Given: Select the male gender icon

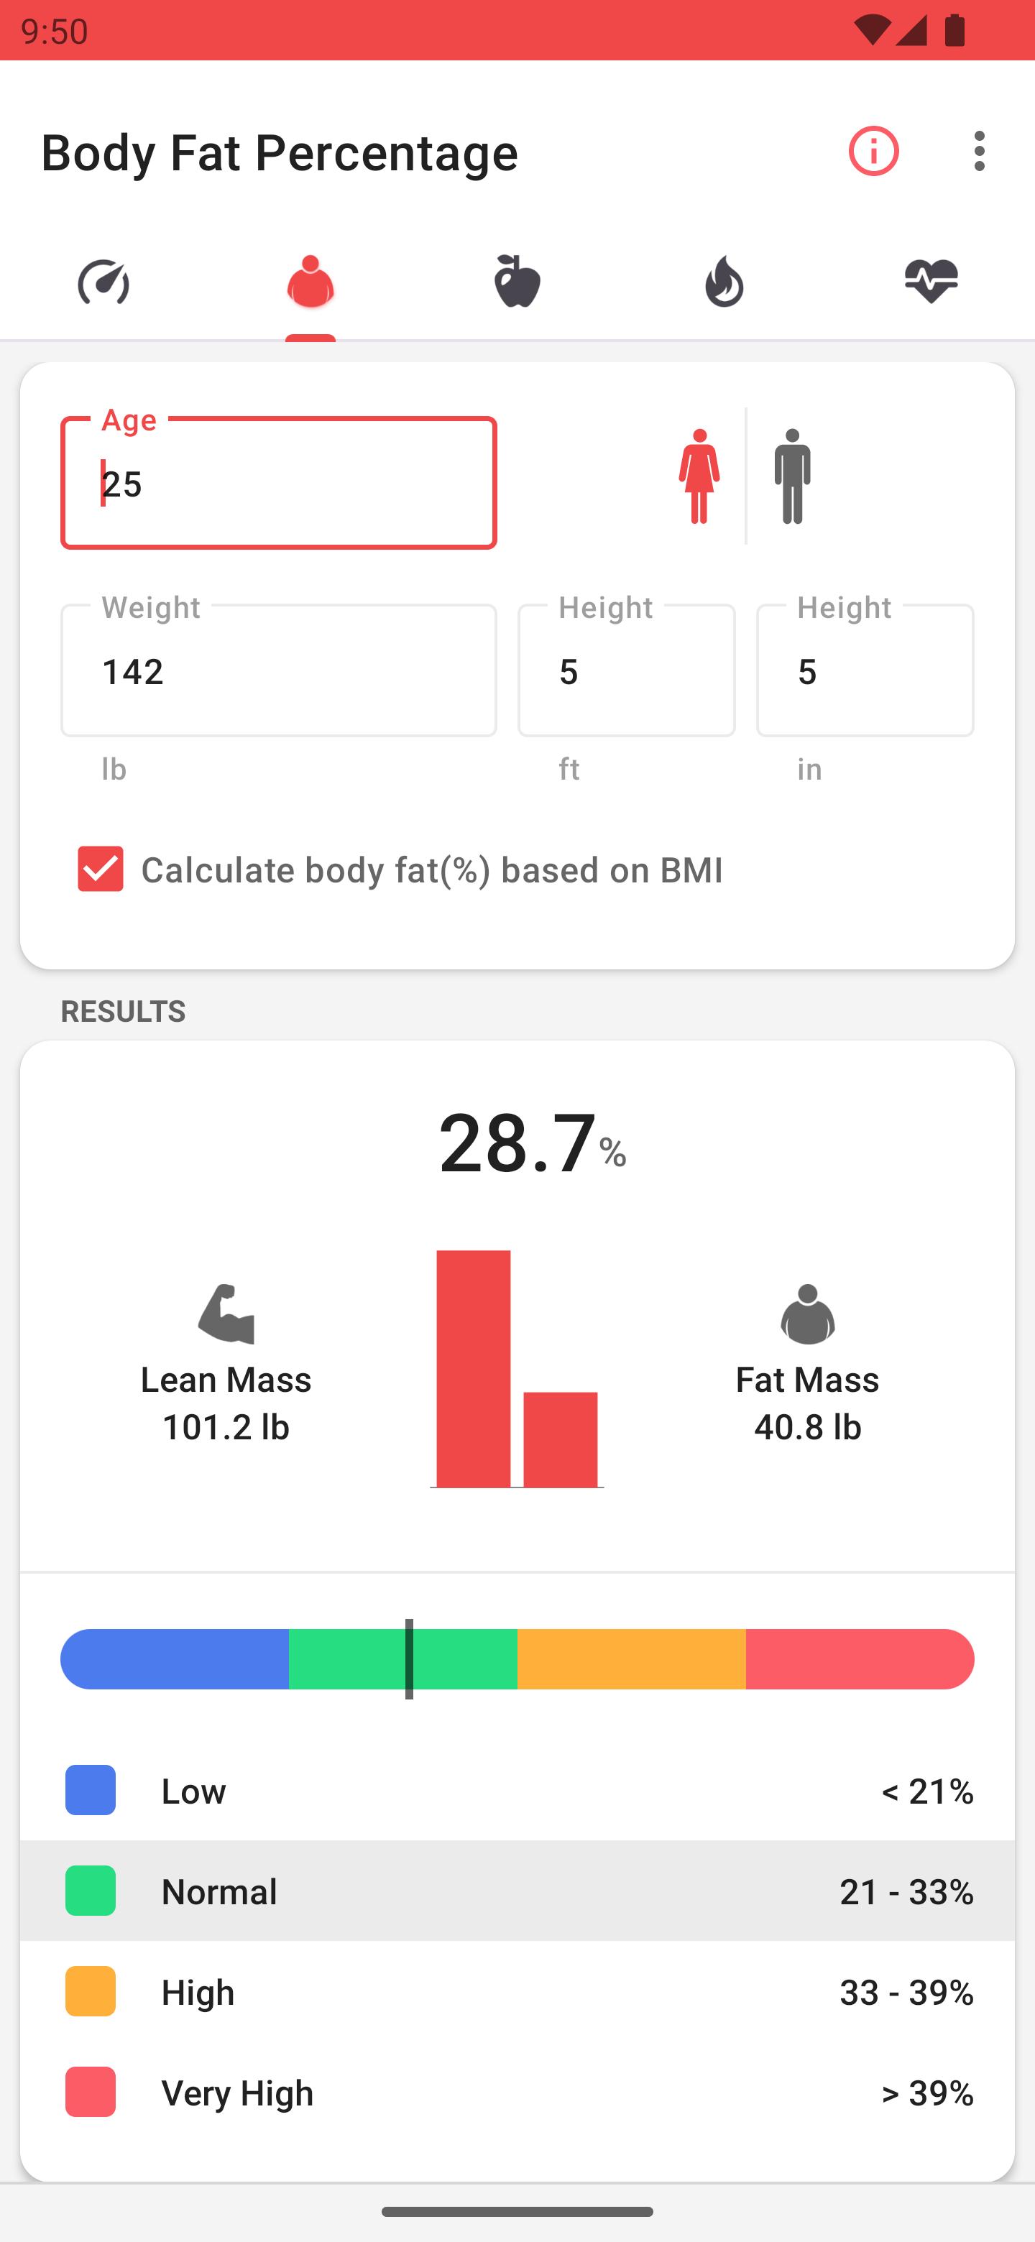Looking at the screenshot, I should pos(792,476).
